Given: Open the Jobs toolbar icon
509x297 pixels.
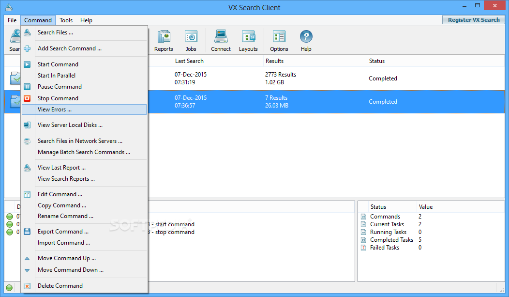Looking at the screenshot, I should coord(191,41).
